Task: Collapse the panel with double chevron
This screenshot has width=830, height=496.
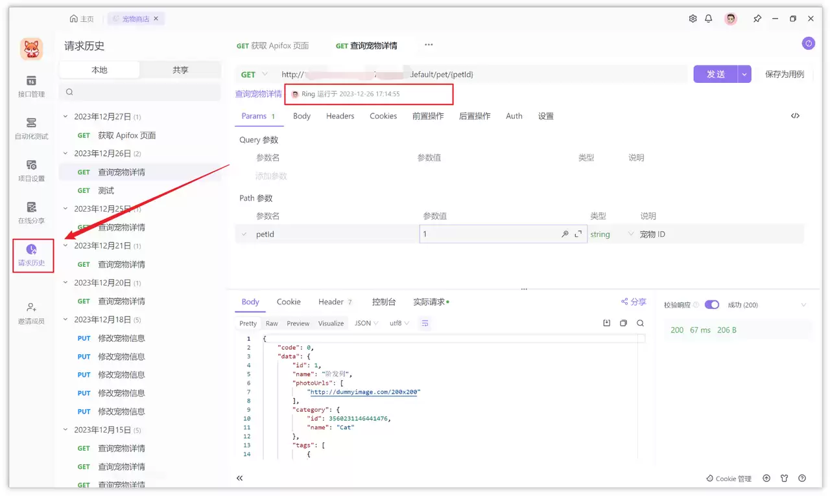Action: [239, 478]
